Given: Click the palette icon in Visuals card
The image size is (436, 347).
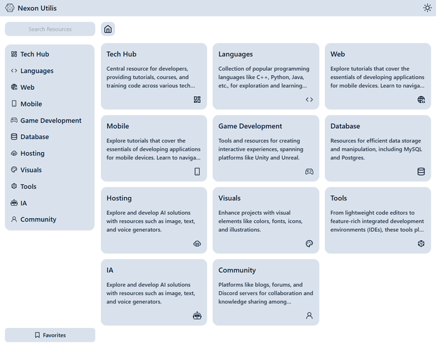Looking at the screenshot, I should [x=309, y=243].
